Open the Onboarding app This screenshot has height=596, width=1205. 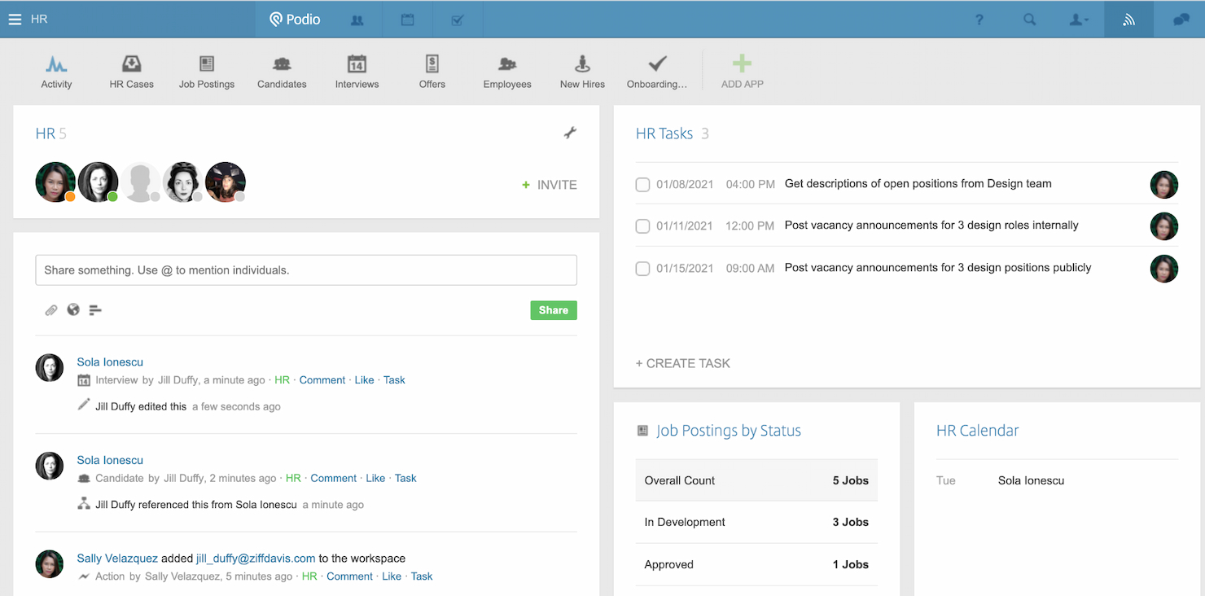[x=657, y=72]
